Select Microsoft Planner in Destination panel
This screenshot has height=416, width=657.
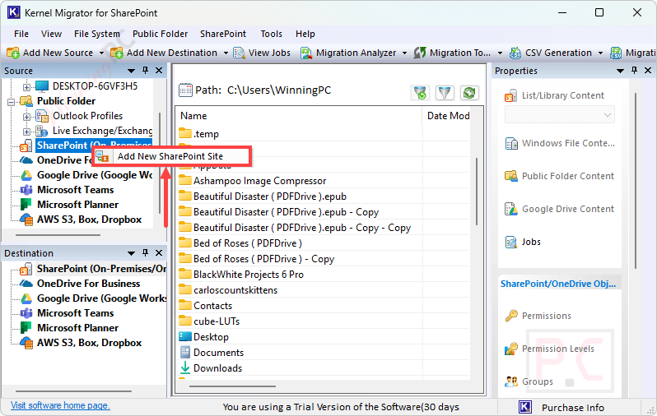pos(77,328)
